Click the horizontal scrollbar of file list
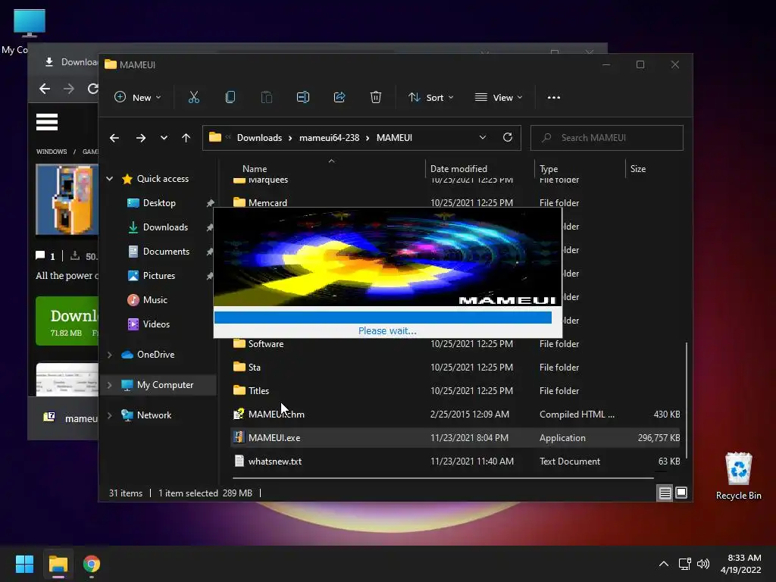This screenshot has height=582, width=776. [x=443, y=478]
